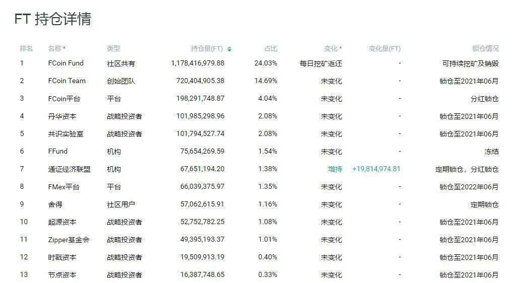
Task: Click the green 增持 change label
Action: click(335, 169)
